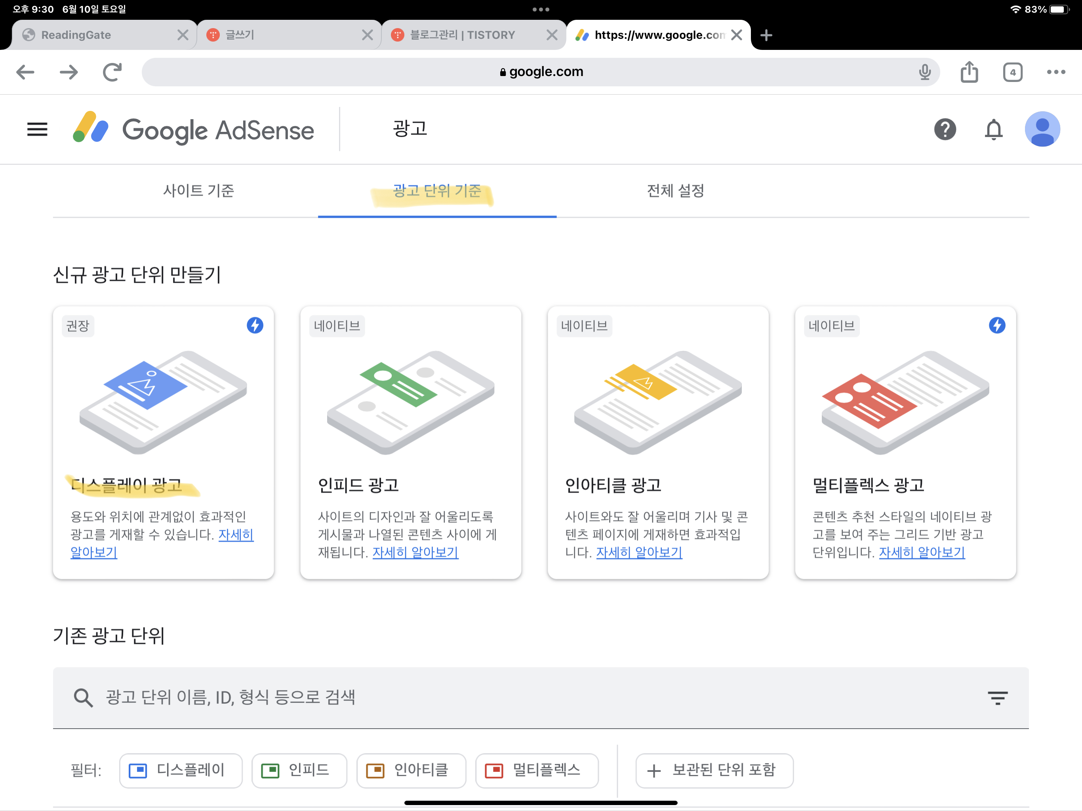Click the help question mark icon
The image size is (1082, 811).
click(x=945, y=129)
